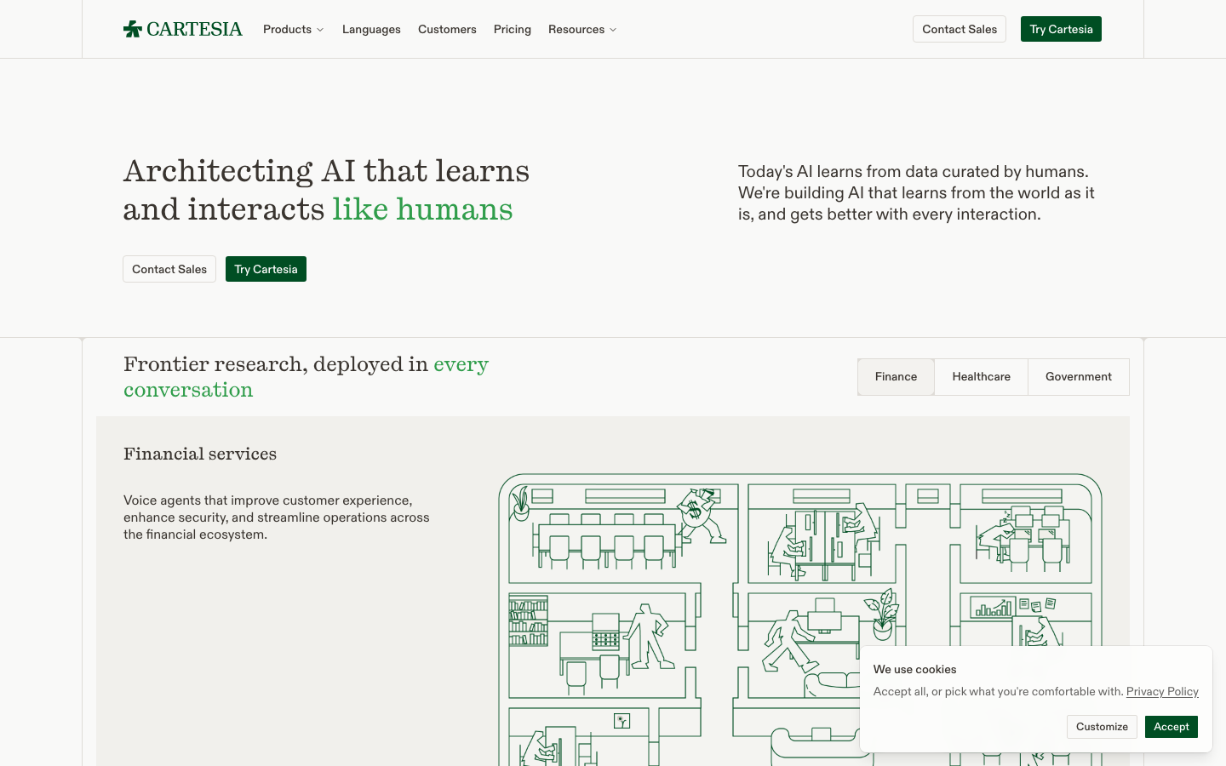Select the Finance tab
This screenshot has width=1226, height=766.
896,377
